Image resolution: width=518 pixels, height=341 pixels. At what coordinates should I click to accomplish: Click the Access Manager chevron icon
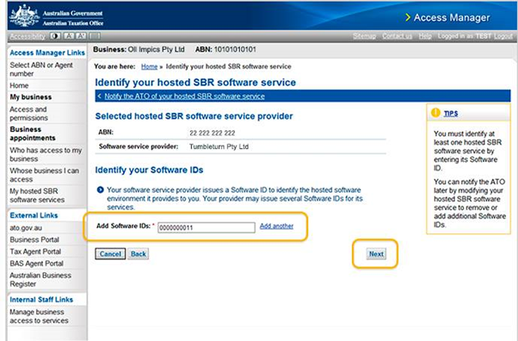click(408, 17)
